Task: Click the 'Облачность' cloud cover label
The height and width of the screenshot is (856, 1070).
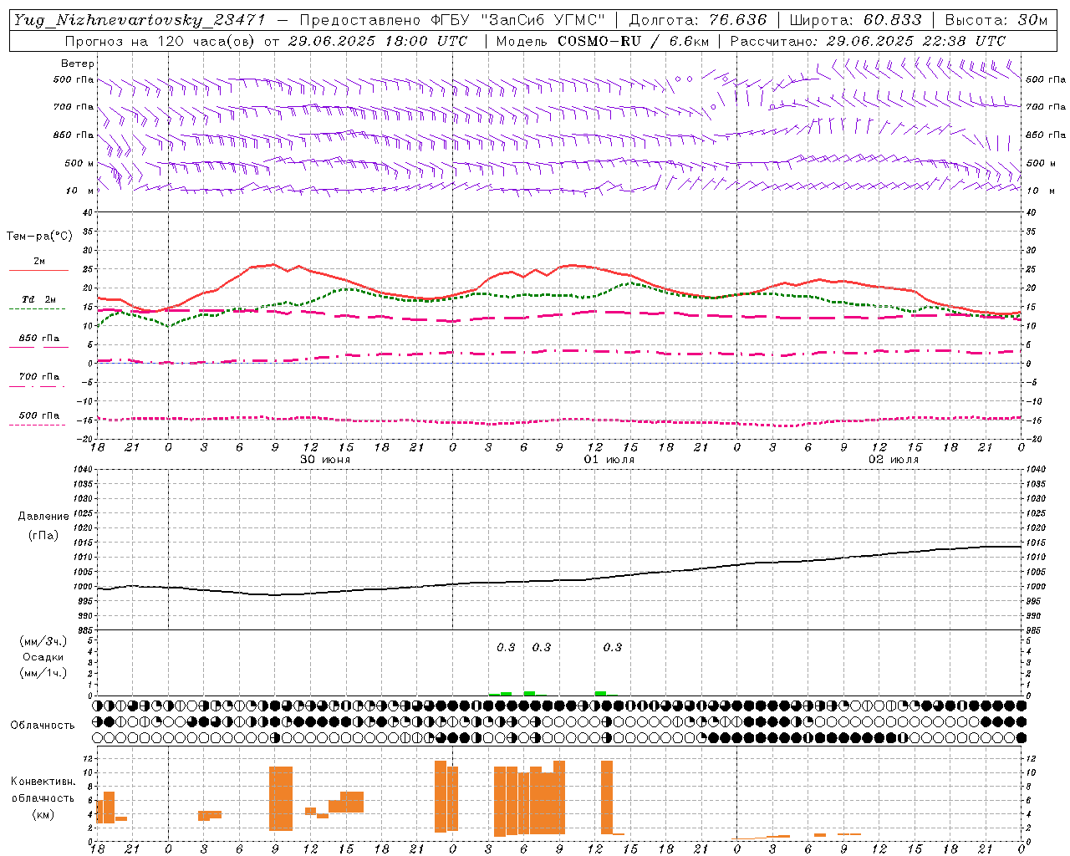Action: click(43, 726)
